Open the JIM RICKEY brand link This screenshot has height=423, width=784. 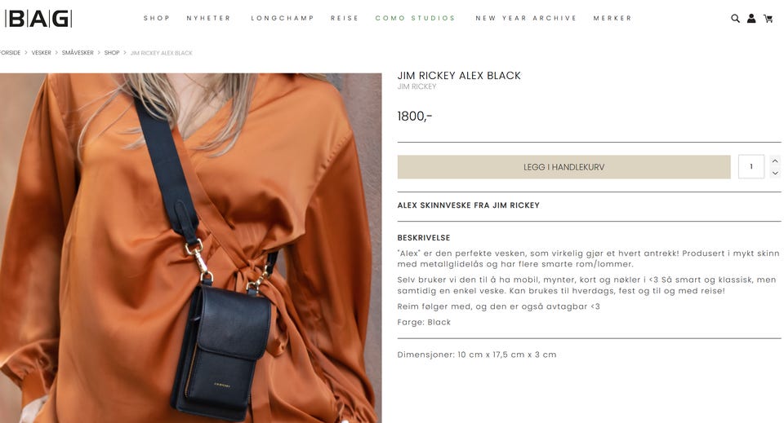click(x=416, y=86)
